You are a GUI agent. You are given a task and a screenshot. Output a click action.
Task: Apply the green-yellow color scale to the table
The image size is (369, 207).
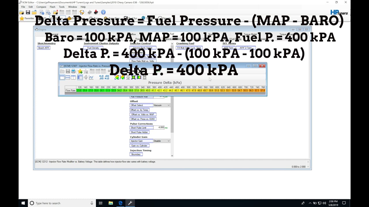[x=139, y=77]
